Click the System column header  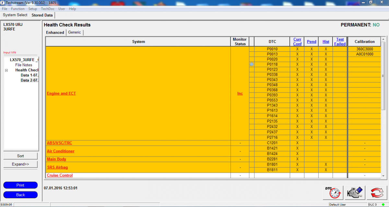tap(138, 42)
